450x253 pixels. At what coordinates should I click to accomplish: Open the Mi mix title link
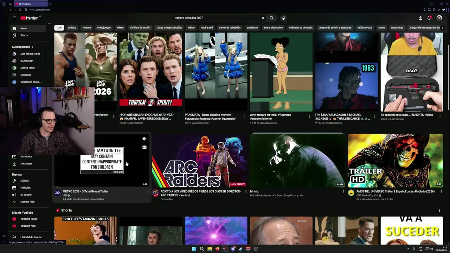pos(254,192)
